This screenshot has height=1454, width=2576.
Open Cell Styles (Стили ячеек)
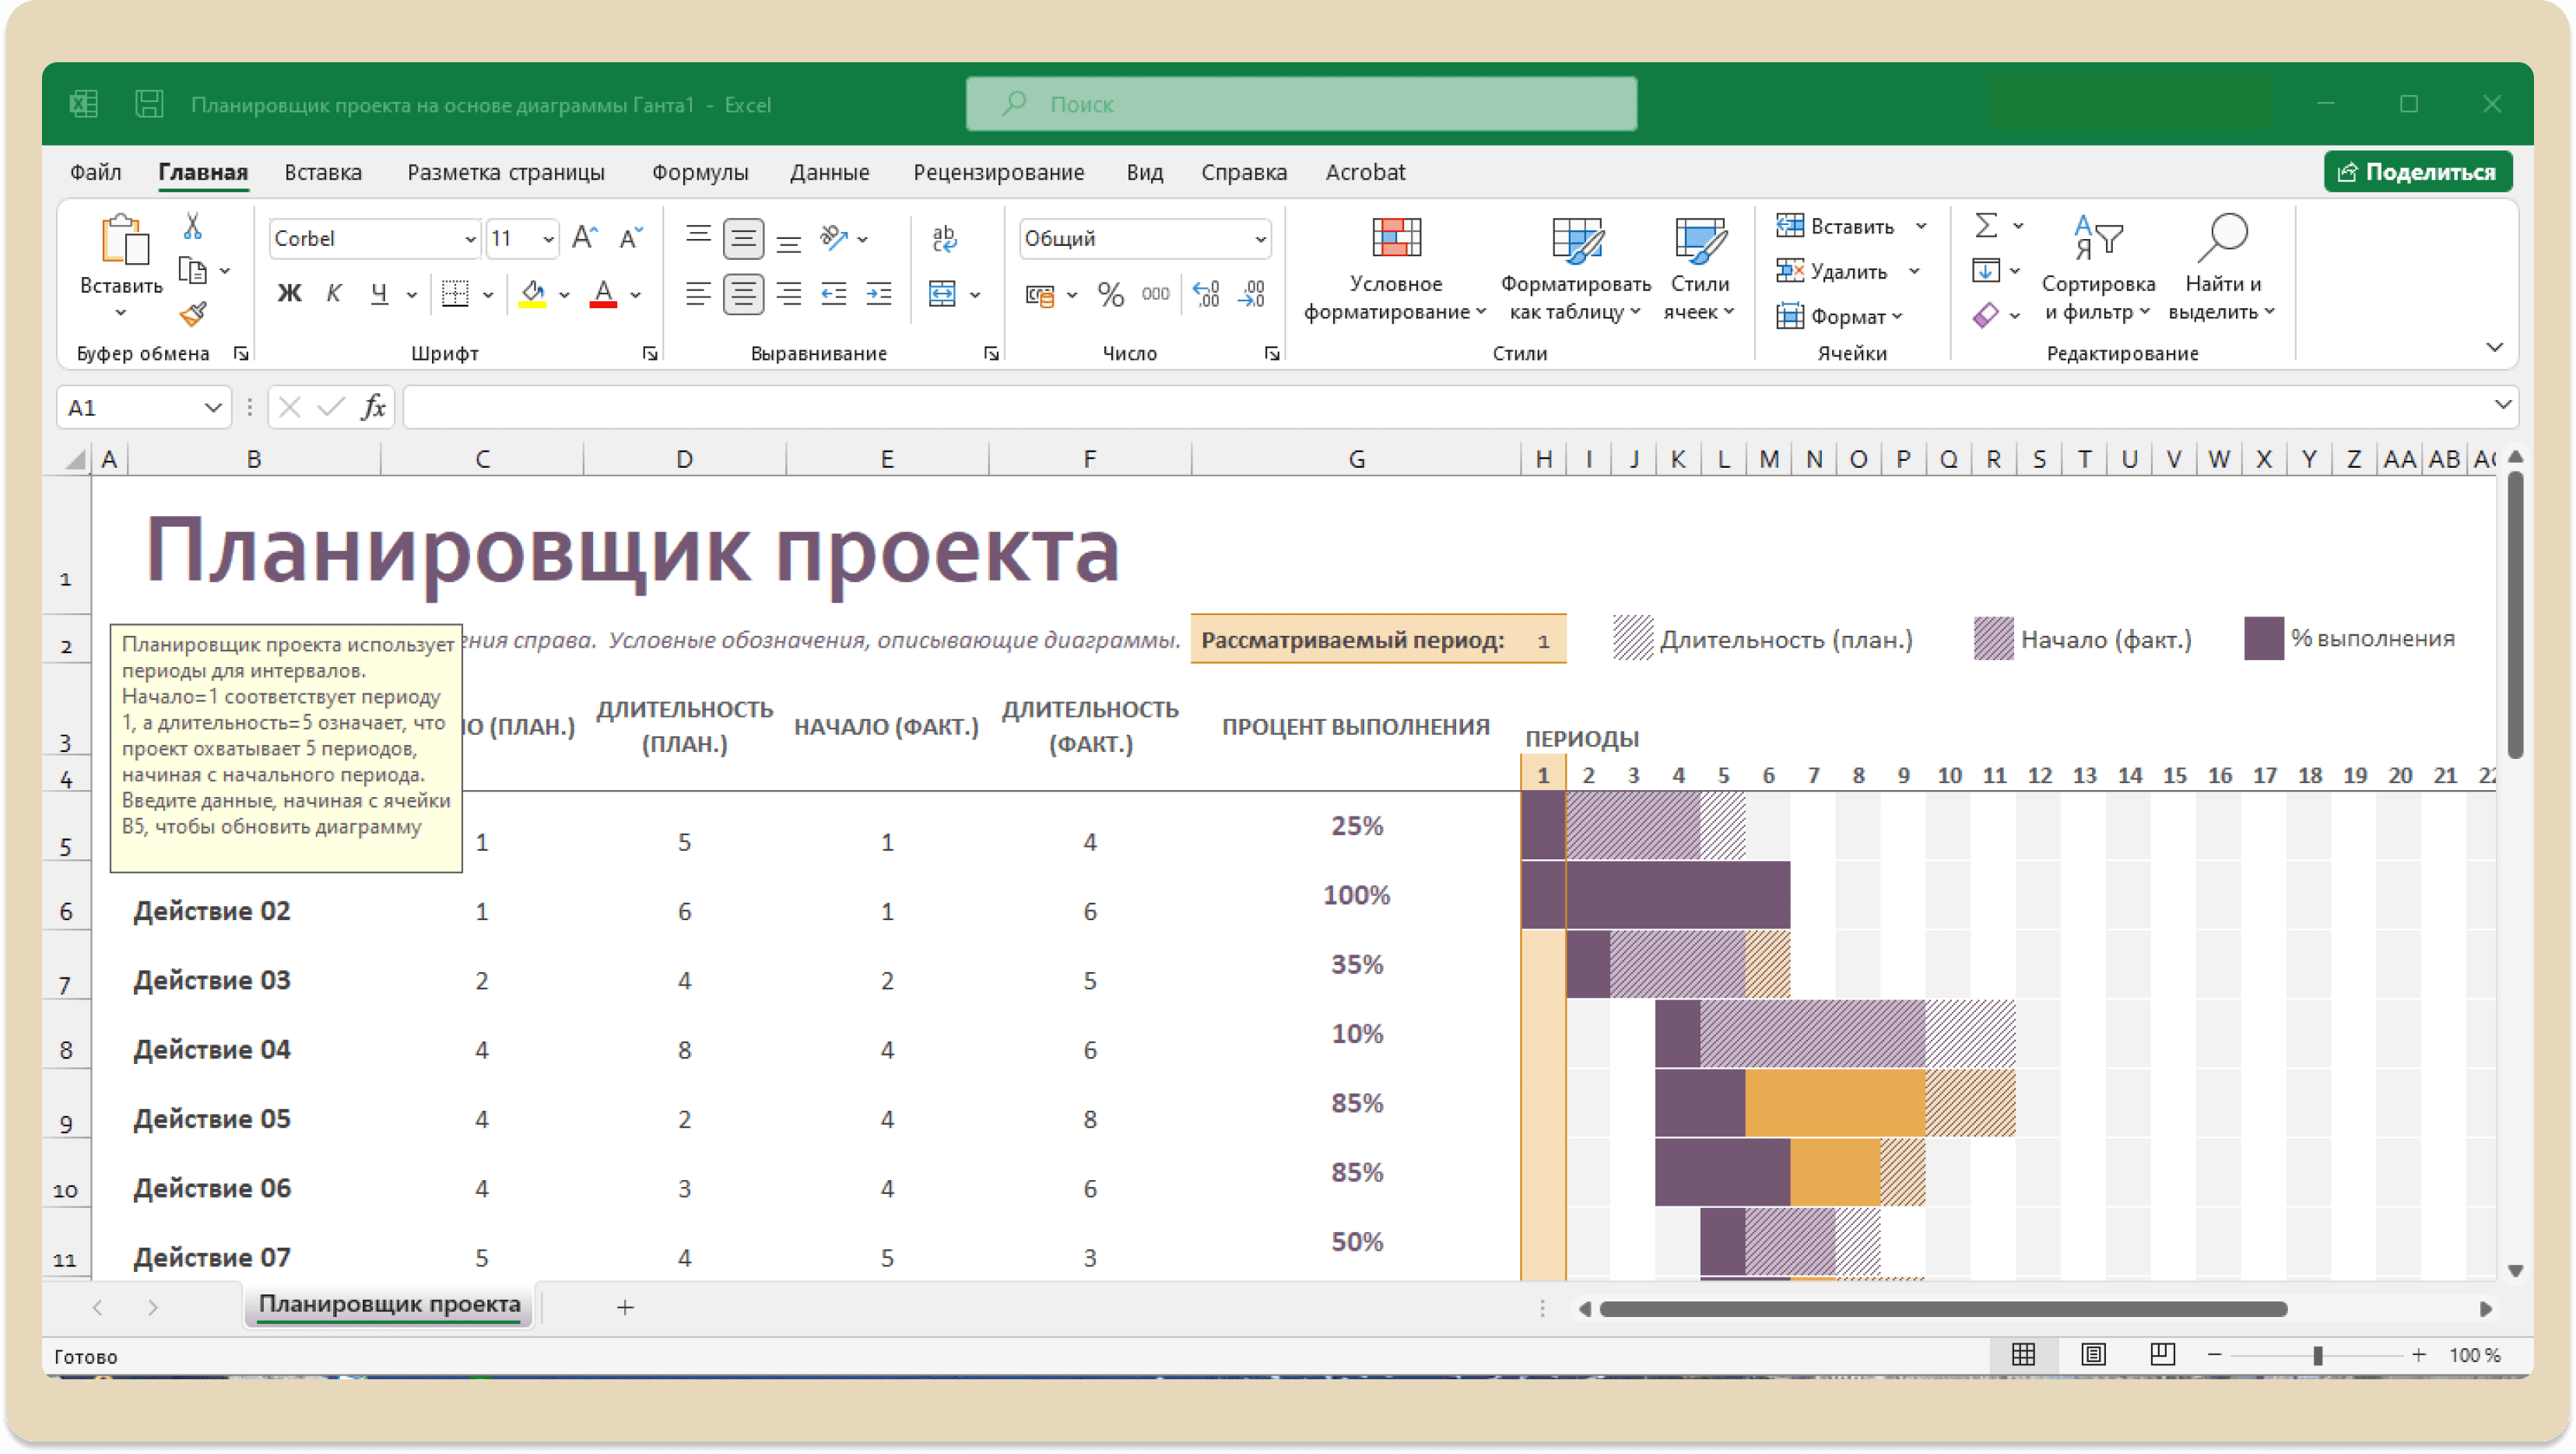pos(1699,270)
